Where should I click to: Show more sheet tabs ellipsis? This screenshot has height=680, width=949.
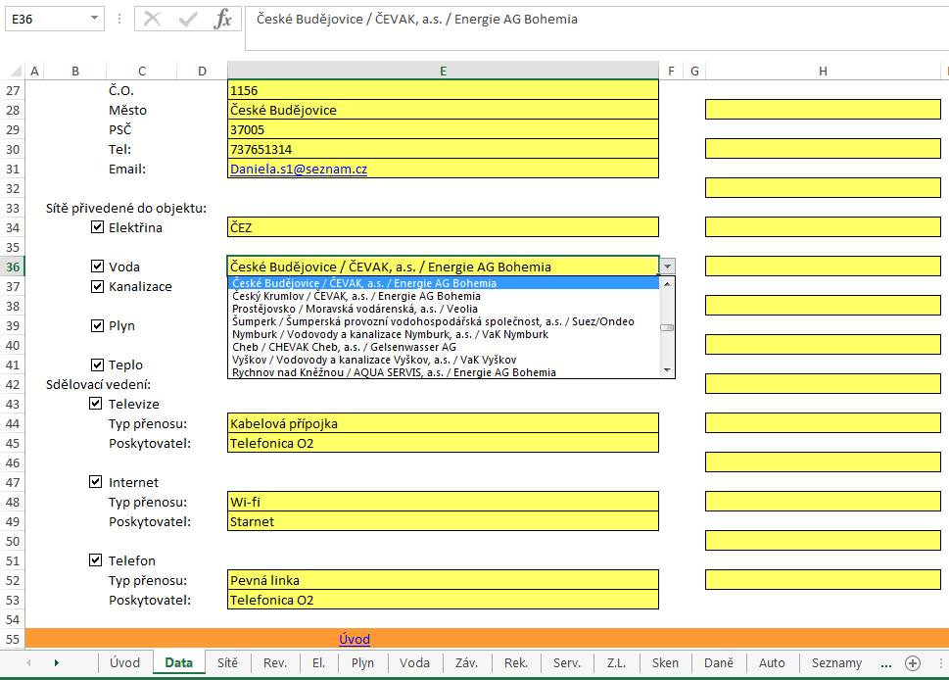[x=886, y=663]
